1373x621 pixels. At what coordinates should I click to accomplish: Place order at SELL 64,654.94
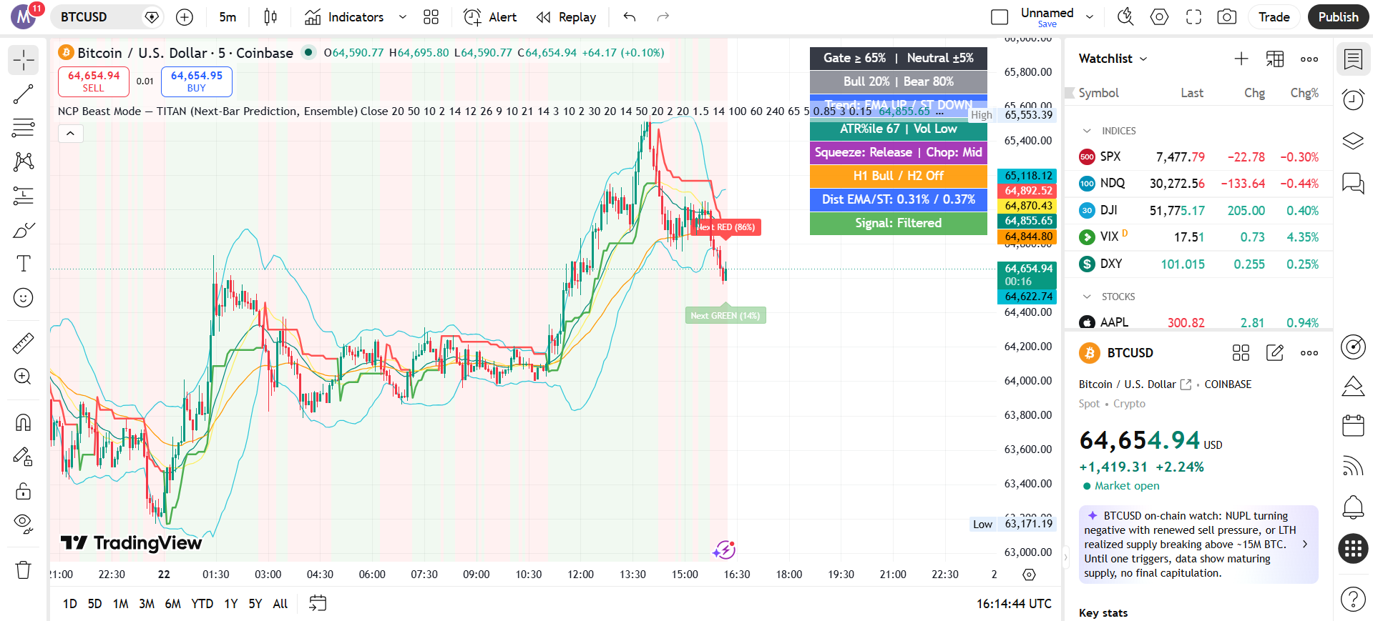94,81
